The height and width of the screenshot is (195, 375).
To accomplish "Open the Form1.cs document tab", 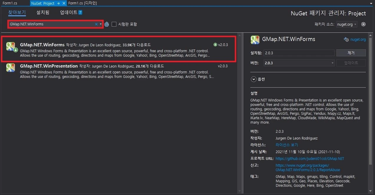I will pos(10,3).
